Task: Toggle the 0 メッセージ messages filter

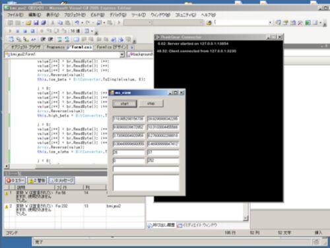Action: (x=61, y=181)
